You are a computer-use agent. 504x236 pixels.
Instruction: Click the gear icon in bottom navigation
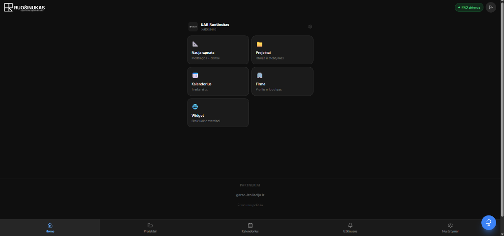pos(450,225)
